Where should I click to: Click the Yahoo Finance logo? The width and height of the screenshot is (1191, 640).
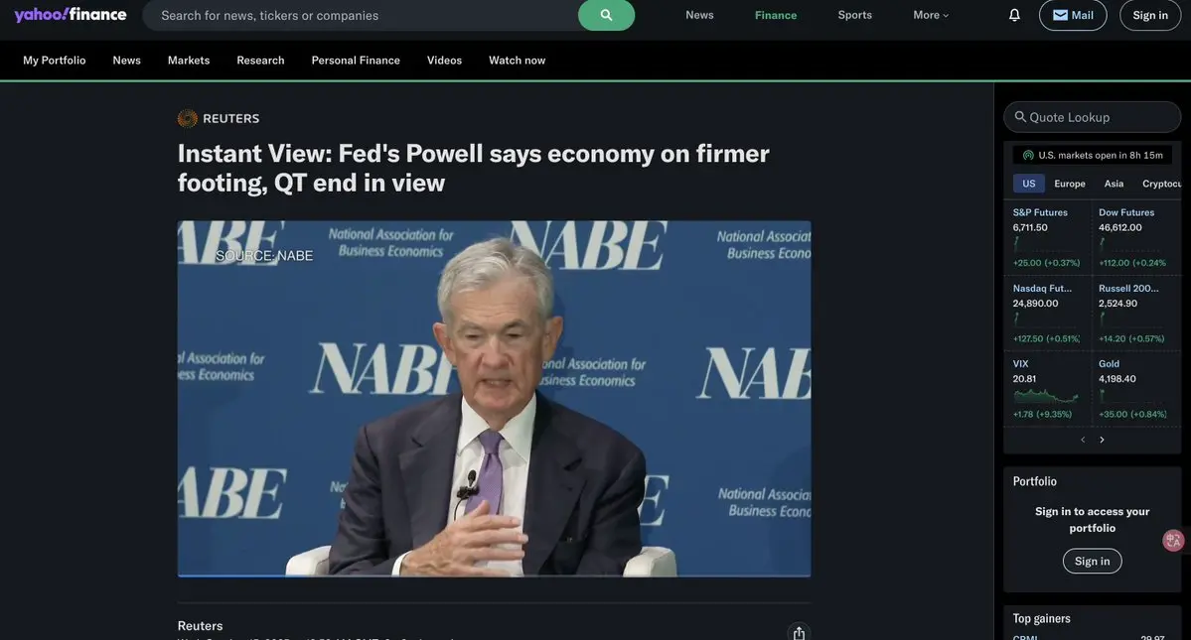pyautogui.click(x=71, y=15)
